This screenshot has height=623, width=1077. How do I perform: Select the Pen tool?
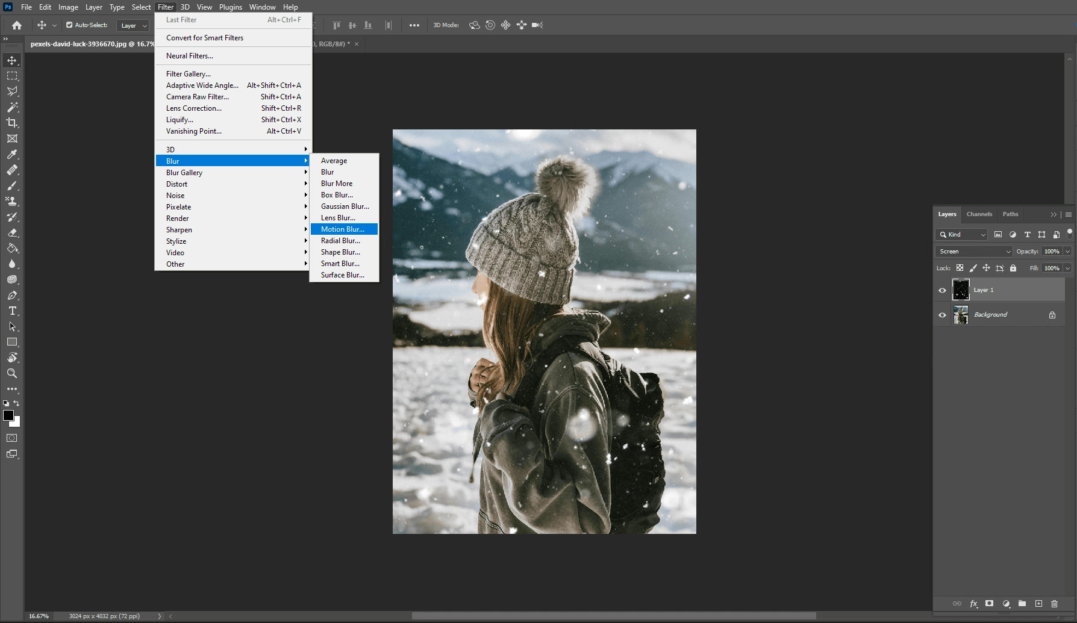tap(12, 295)
